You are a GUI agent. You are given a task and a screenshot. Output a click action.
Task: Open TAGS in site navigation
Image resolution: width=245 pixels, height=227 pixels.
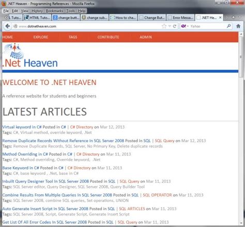point(73,37)
